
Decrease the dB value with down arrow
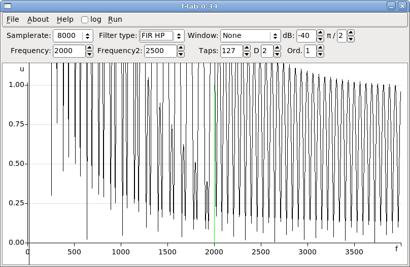(x=320, y=39)
